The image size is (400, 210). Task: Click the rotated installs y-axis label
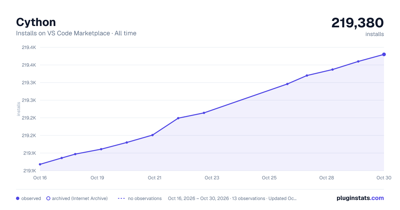pos(19,109)
